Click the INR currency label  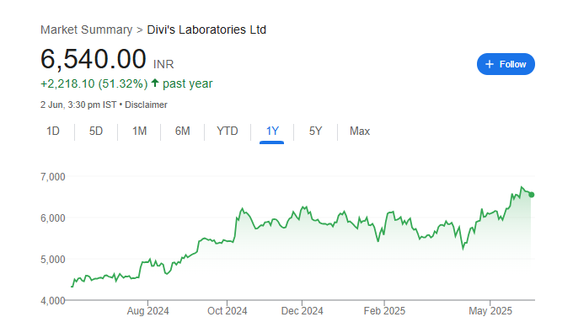pyautogui.click(x=163, y=64)
